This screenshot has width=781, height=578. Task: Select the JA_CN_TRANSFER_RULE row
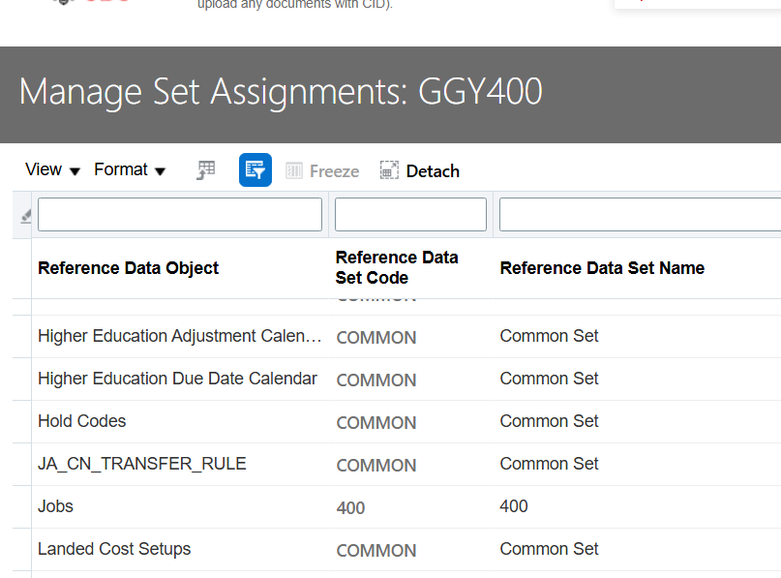(x=397, y=464)
